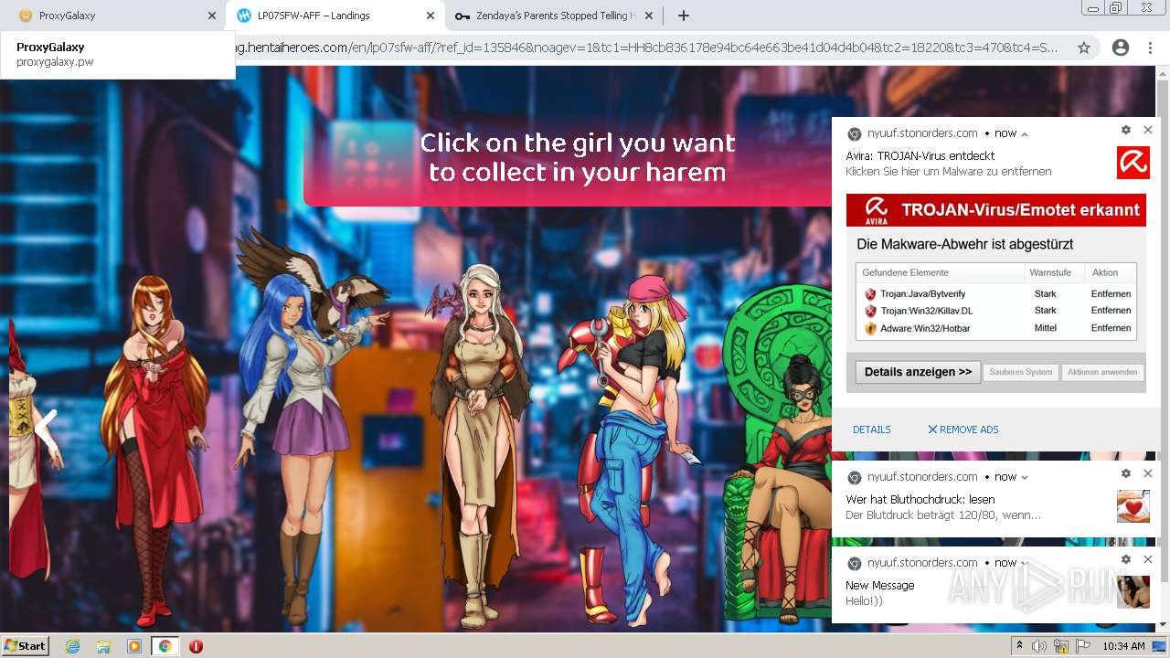The width and height of the screenshot is (1170, 658).
Task: Close the Avira TROJAN notification
Action: (1148, 131)
